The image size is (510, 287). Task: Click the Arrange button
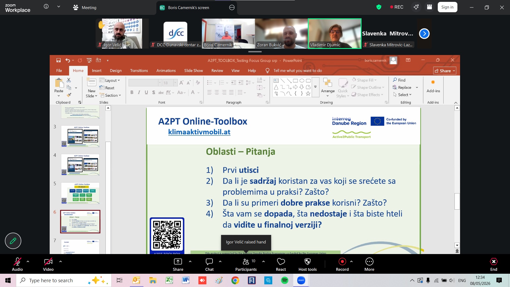pyautogui.click(x=328, y=88)
